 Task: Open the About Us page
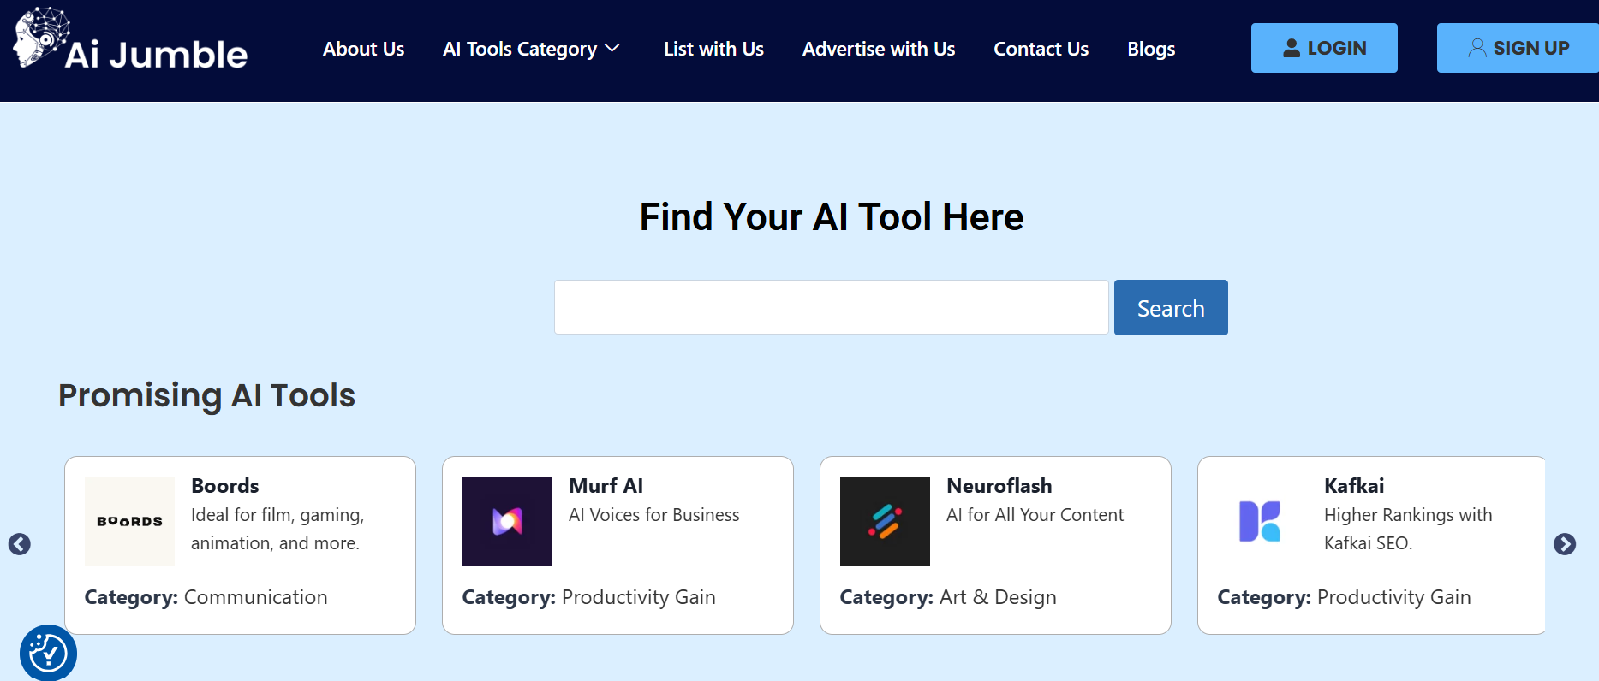coord(363,49)
